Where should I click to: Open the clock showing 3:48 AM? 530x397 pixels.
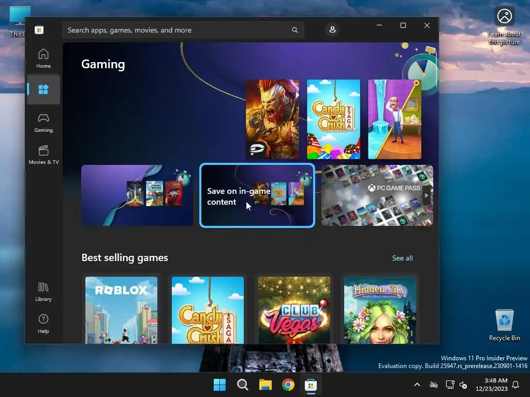click(492, 385)
